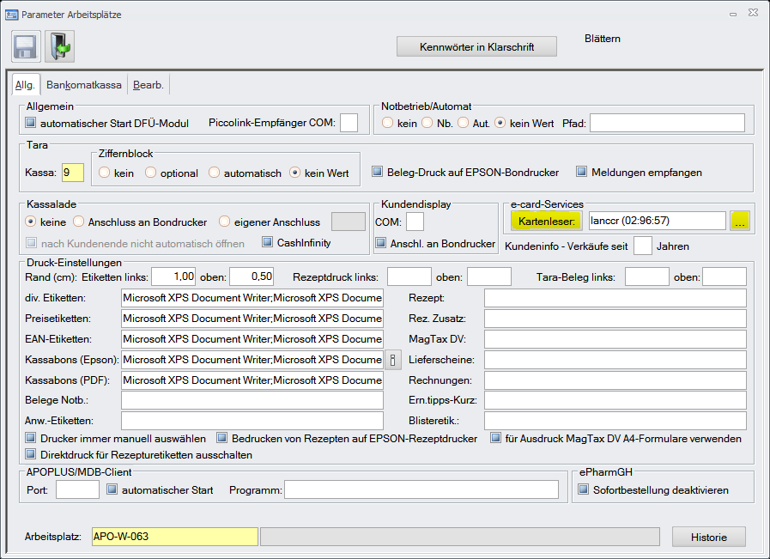Open the Kartenleser browse ellipsis button

click(740, 221)
